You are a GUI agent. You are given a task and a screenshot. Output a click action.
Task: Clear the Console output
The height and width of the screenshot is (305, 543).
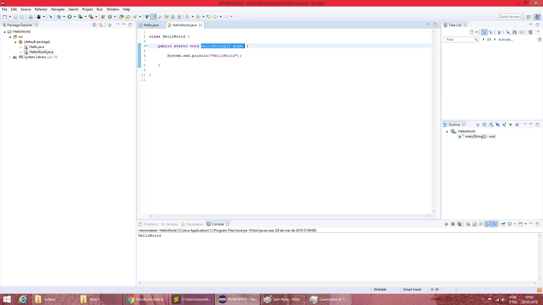[x=468, y=224]
